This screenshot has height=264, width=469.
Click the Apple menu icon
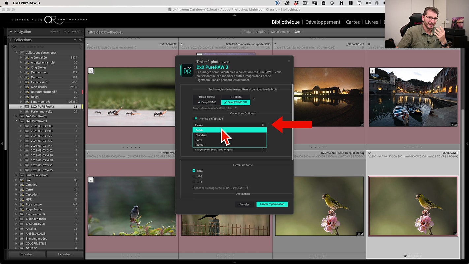point(6,3)
